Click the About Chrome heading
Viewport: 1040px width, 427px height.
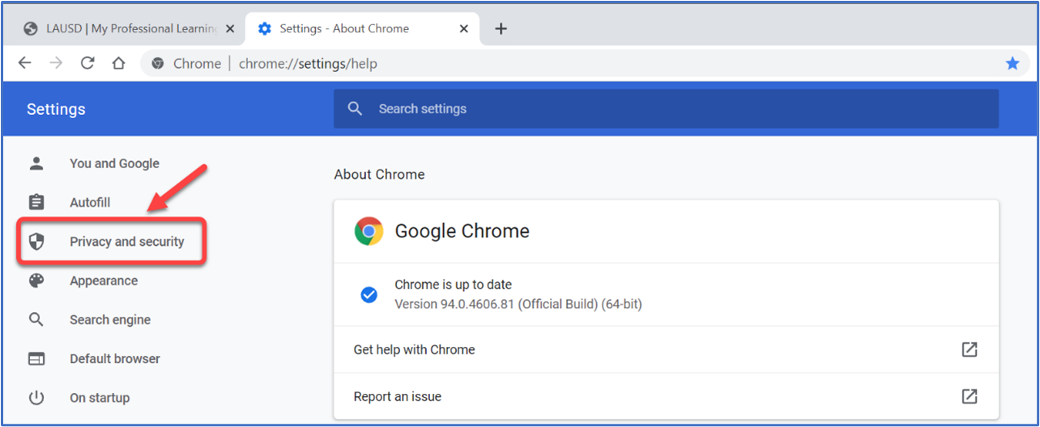coord(379,174)
